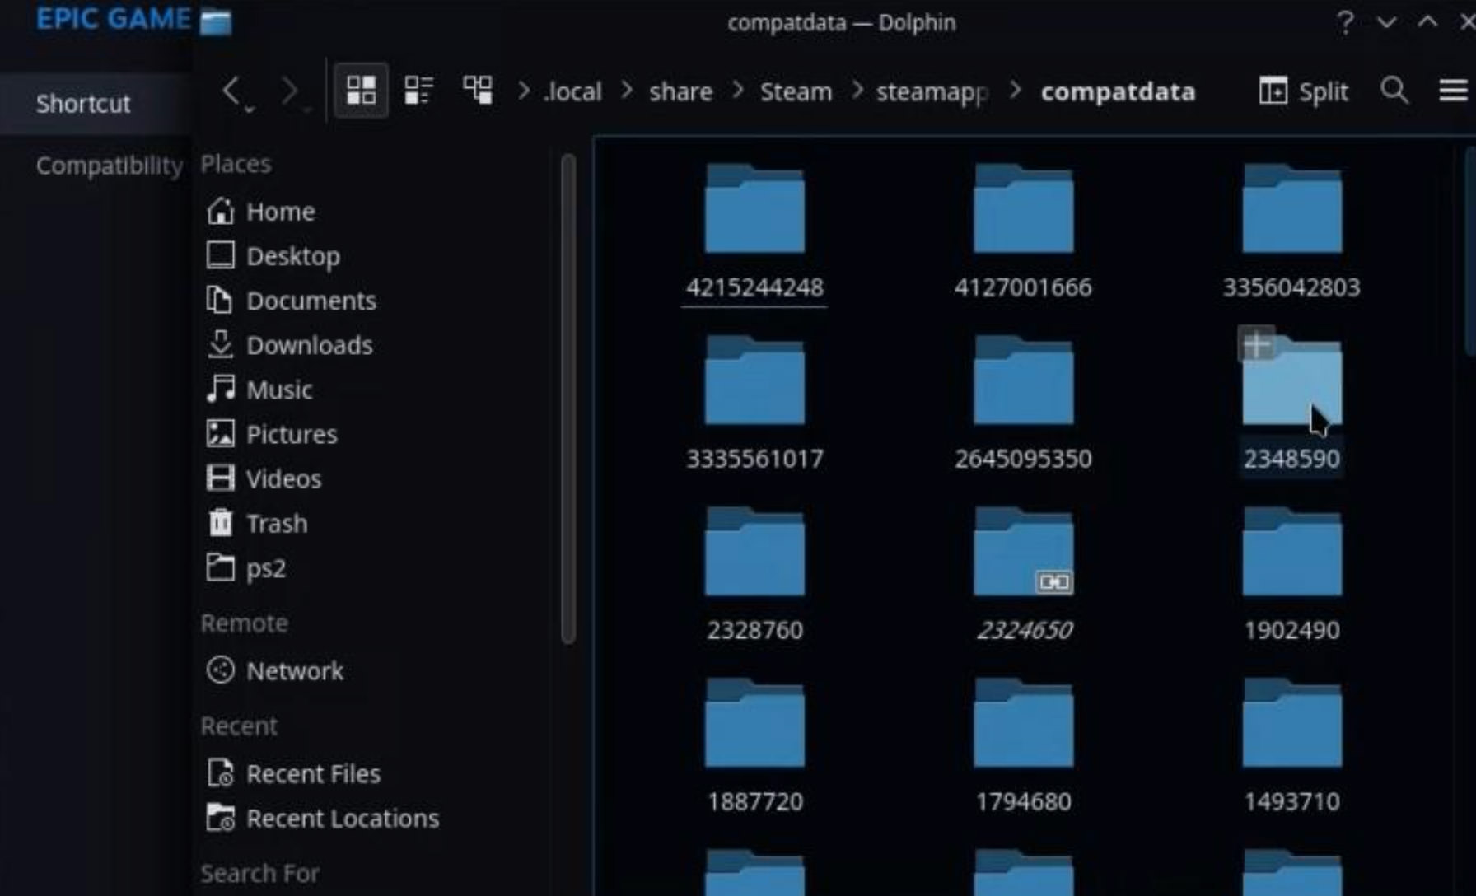Click the Music note icon

[x=220, y=389]
